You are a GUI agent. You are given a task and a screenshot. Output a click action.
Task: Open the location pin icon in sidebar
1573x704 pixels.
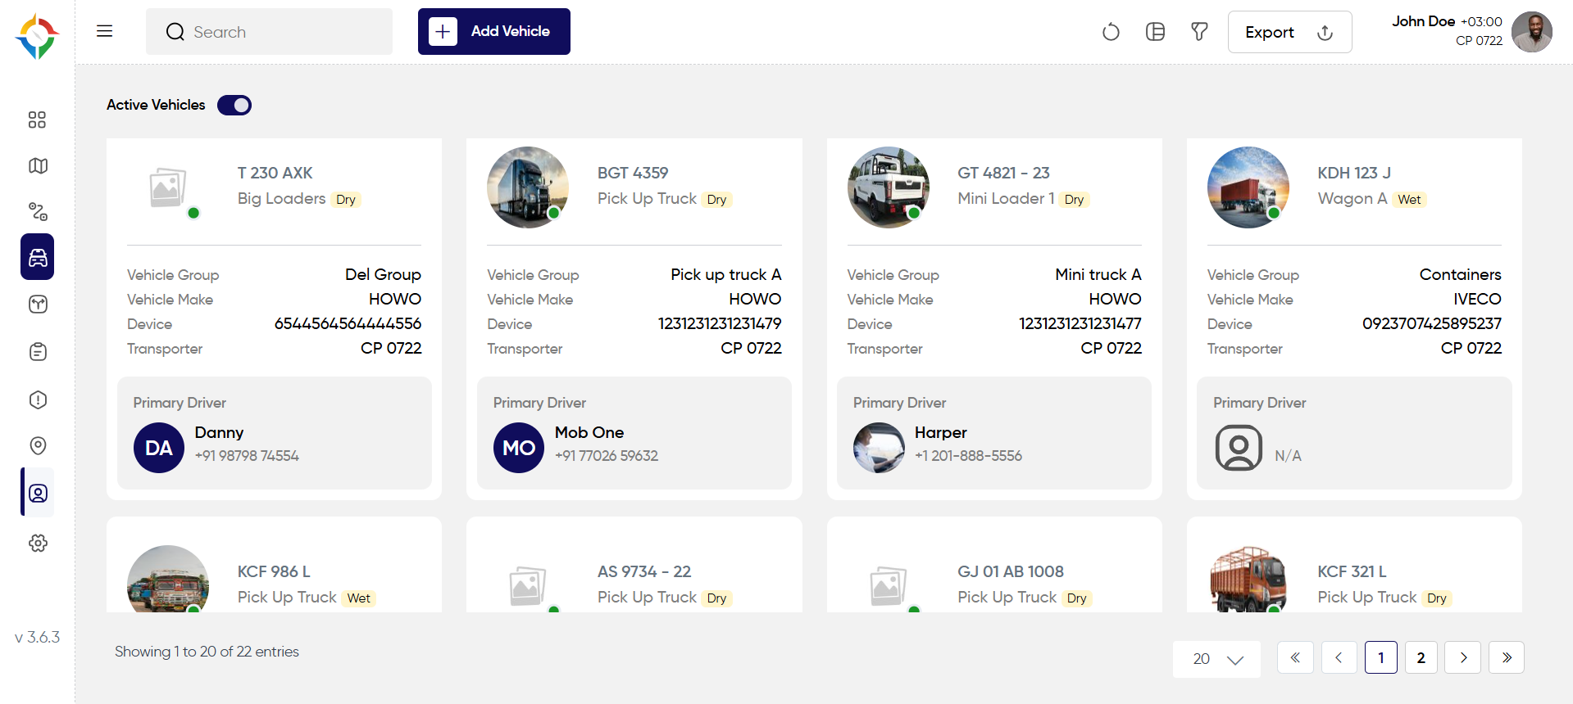coord(38,445)
